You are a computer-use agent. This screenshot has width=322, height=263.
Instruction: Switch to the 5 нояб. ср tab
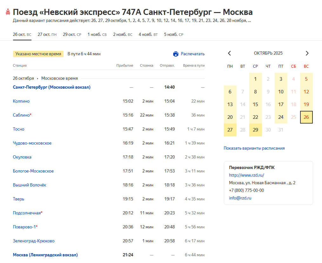(173, 35)
